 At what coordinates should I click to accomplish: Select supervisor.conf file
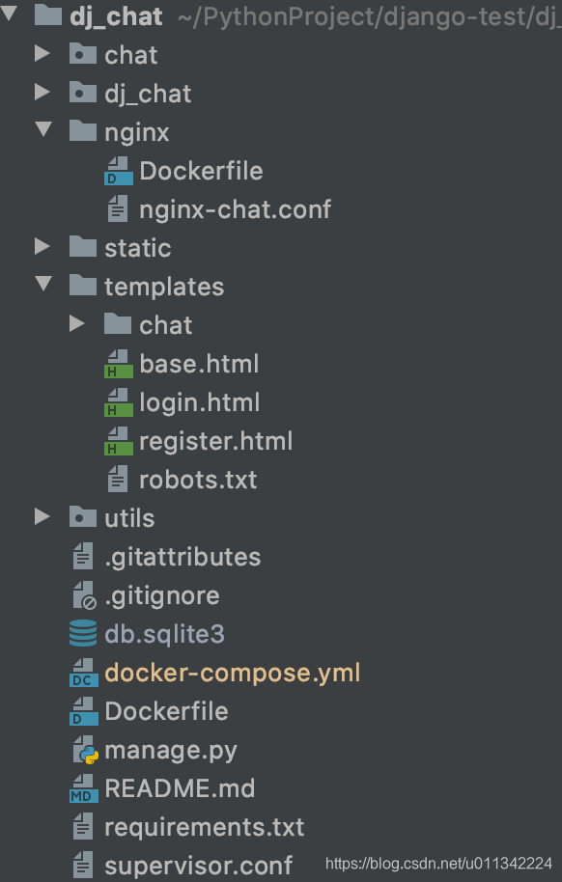pyautogui.click(x=198, y=866)
